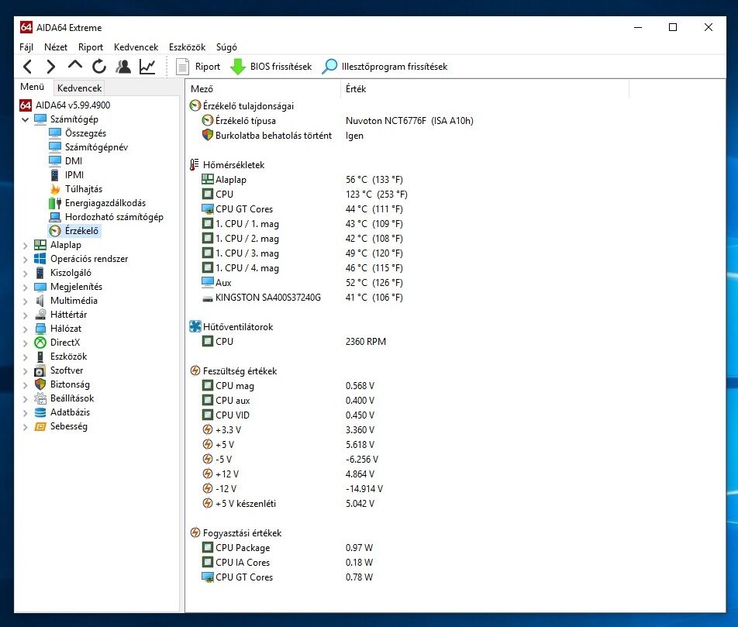The width and height of the screenshot is (738, 627).
Task: Click the Biztonság shield icon
Action: click(40, 384)
